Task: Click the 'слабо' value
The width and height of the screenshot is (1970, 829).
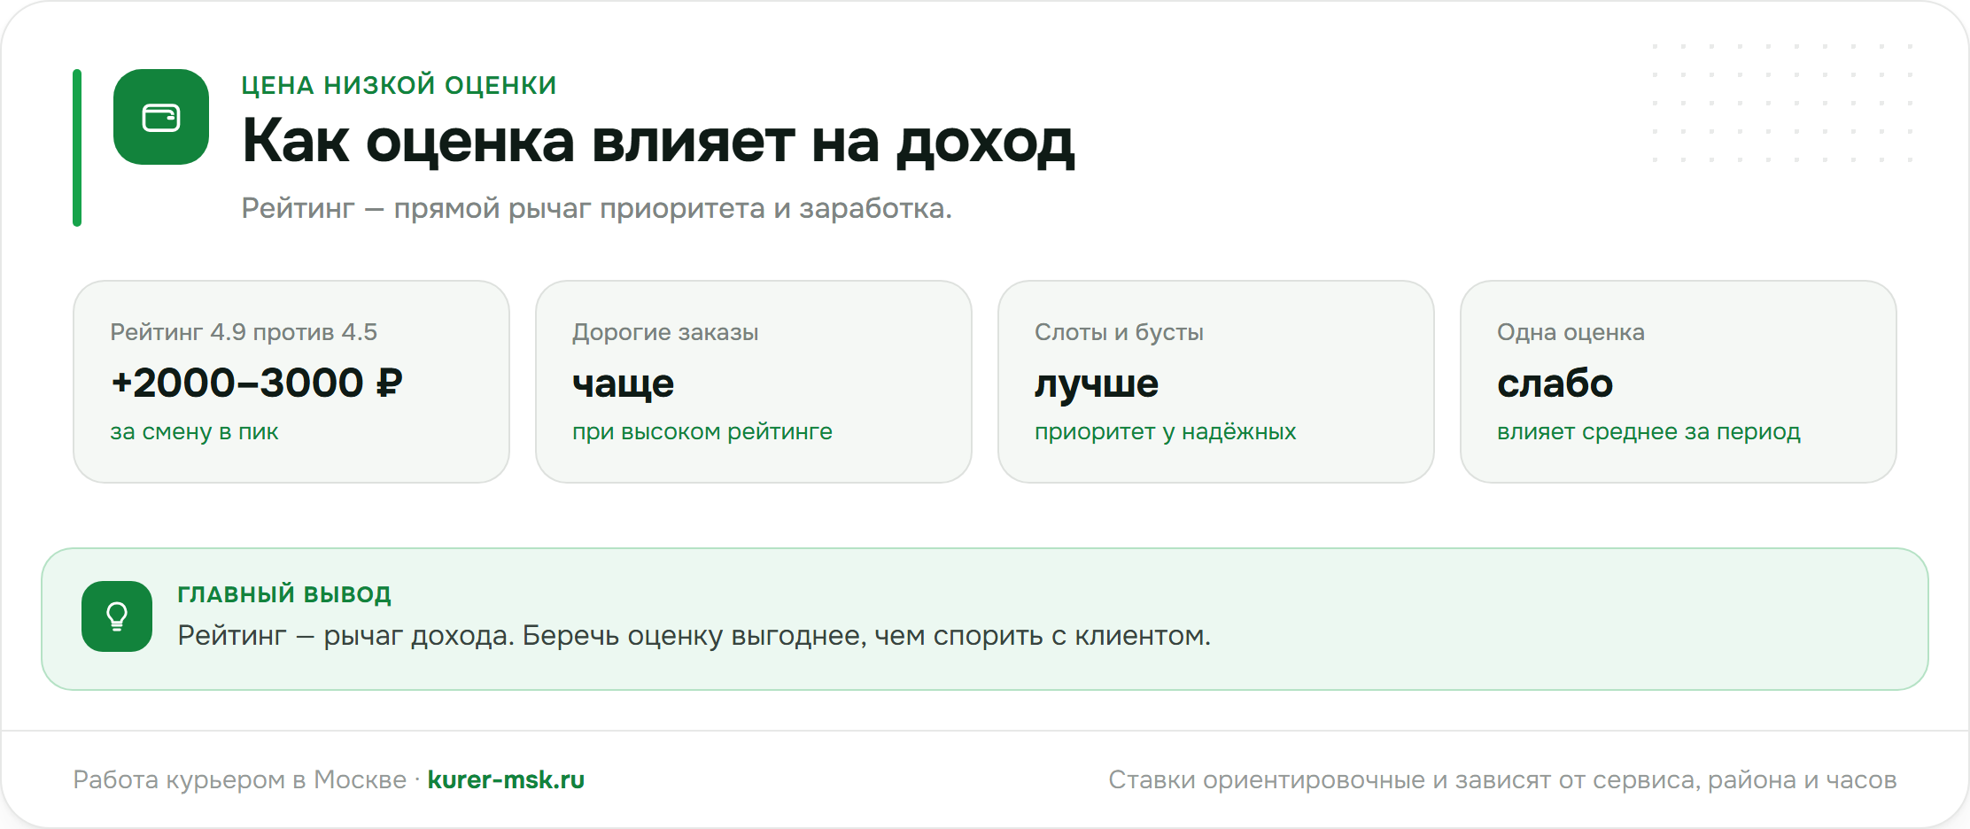Action: [1555, 384]
